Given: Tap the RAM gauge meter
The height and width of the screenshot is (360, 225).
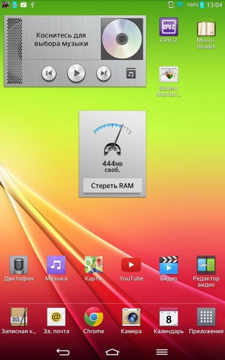Looking at the screenshot, I should [x=112, y=139].
